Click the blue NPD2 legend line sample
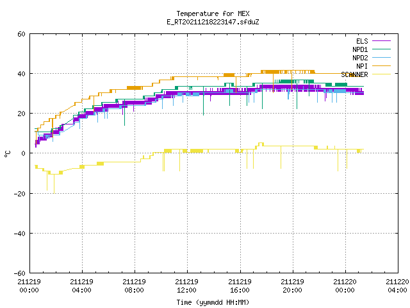This screenshot has height=308, width=410. click(381, 57)
